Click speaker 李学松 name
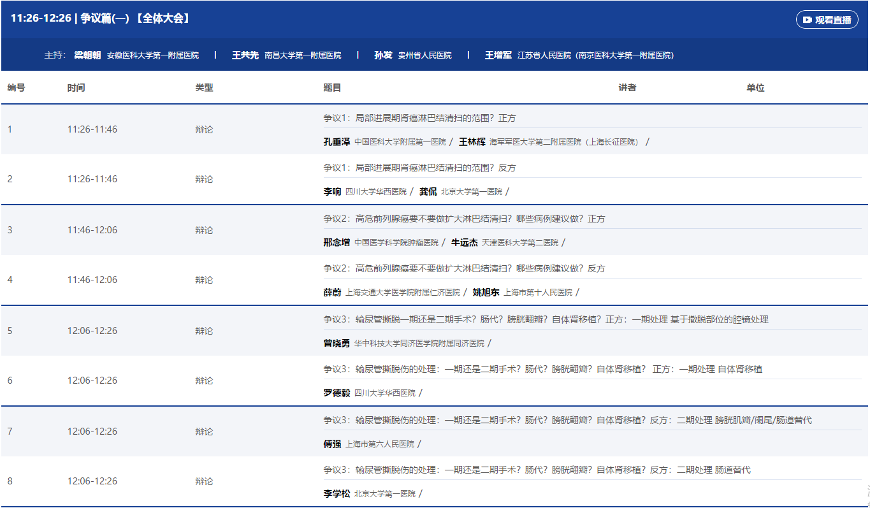 coord(337,494)
